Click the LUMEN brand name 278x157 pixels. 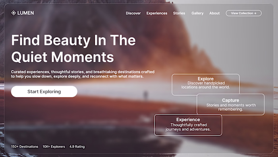pos(25,13)
